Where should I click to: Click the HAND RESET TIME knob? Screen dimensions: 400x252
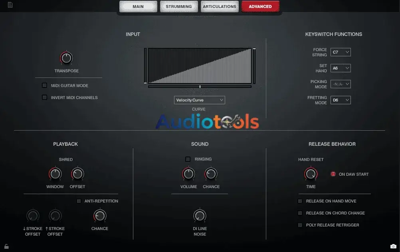click(x=311, y=174)
